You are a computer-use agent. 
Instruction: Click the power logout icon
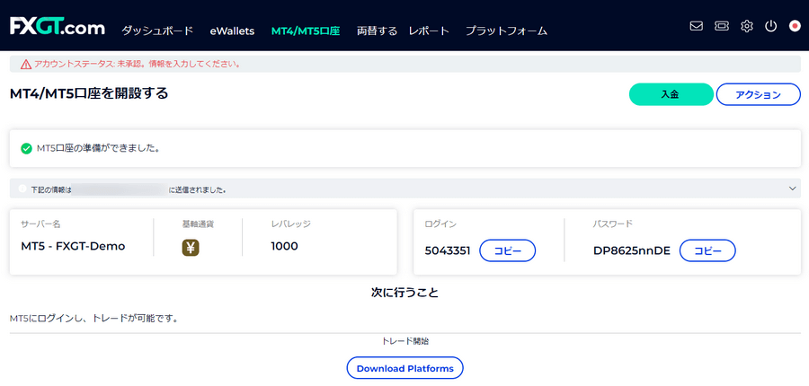(771, 26)
